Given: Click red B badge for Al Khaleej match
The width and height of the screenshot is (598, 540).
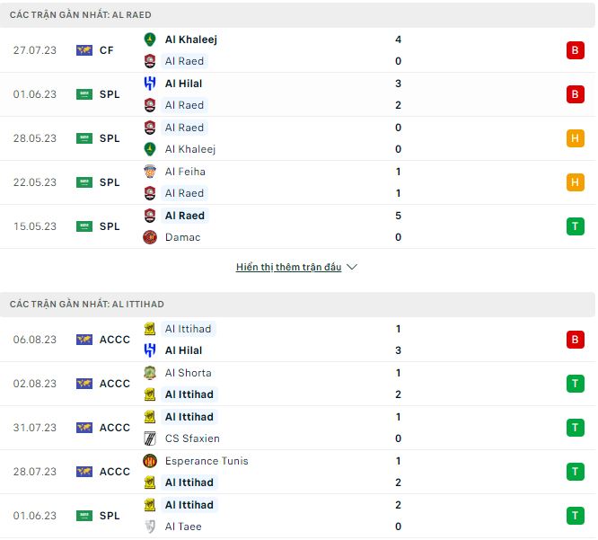Looking at the screenshot, I should click(x=575, y=50).
